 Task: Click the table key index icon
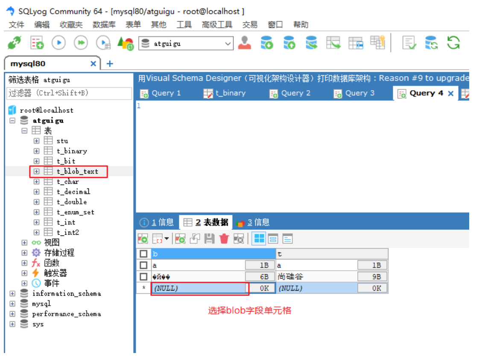[378, 42]
